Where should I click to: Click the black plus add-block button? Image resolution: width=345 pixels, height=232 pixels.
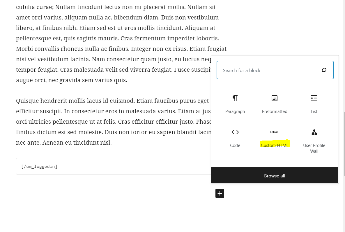[x=220, y=193]
